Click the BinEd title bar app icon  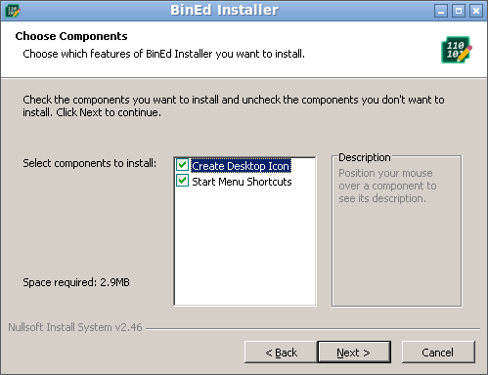pos(13,11)
